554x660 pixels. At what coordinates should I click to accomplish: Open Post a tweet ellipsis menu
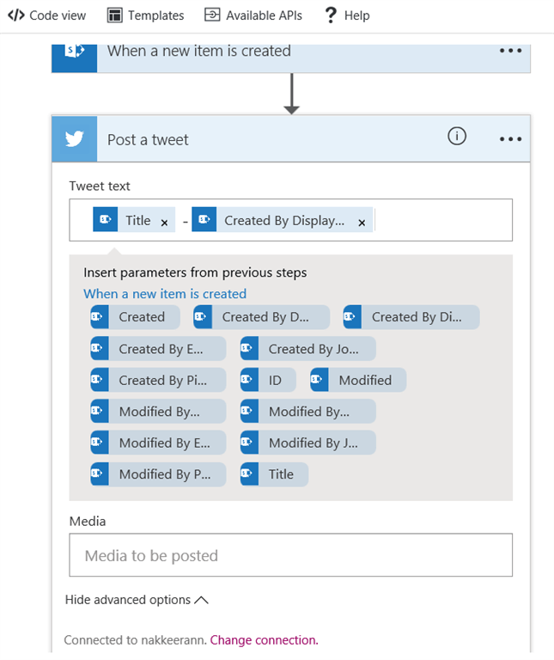click(510, 139)
